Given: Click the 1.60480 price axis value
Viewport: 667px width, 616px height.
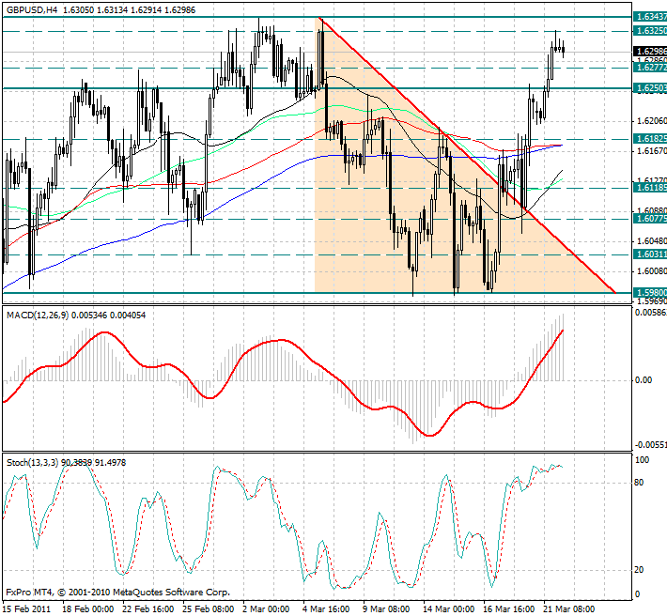Looking at the screenshot, I should tap(651, 241).
